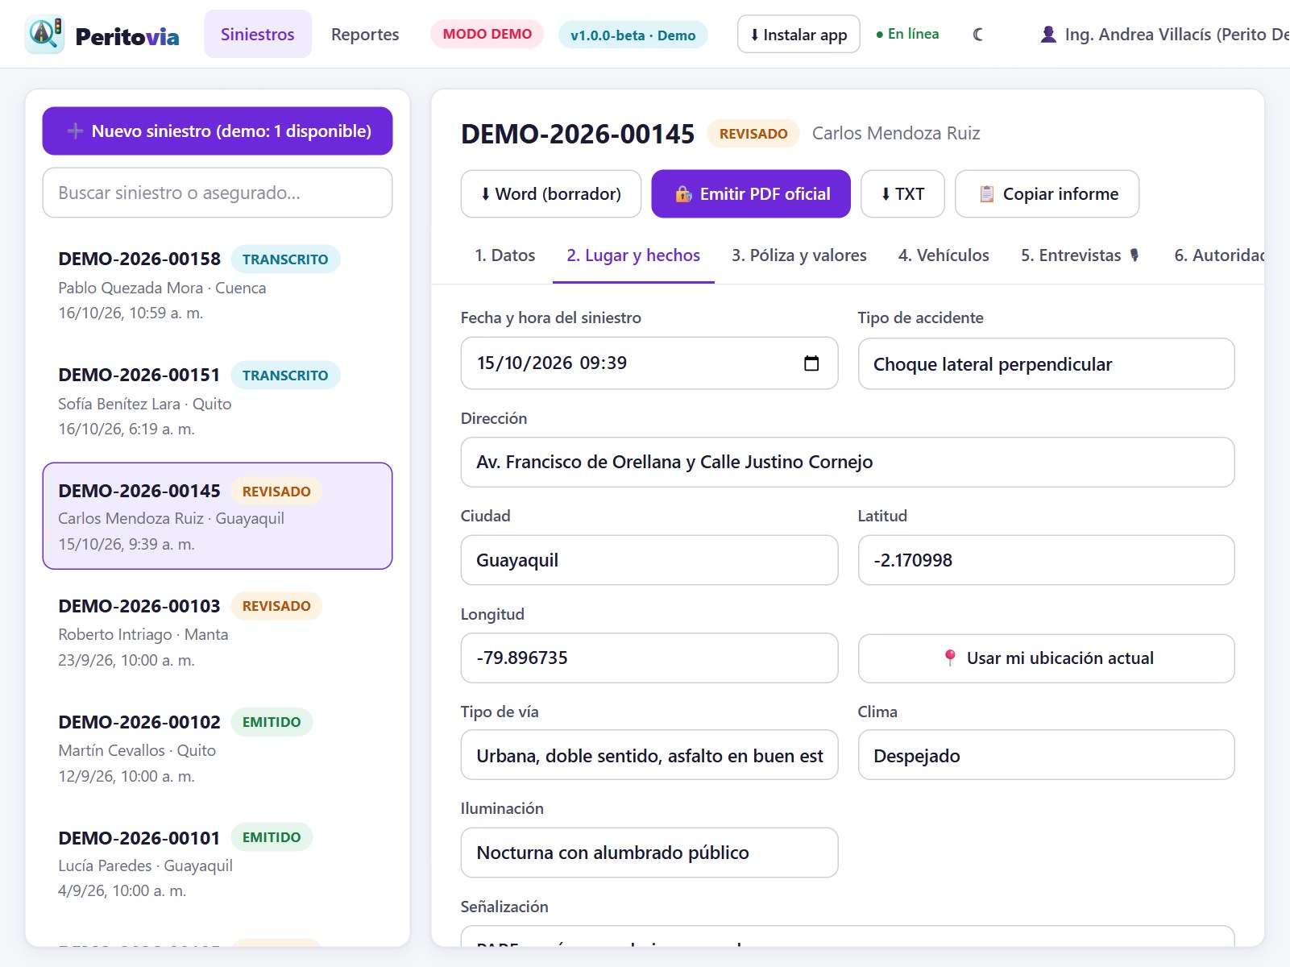Open calendar picker in date field

[x=811, y=363]
